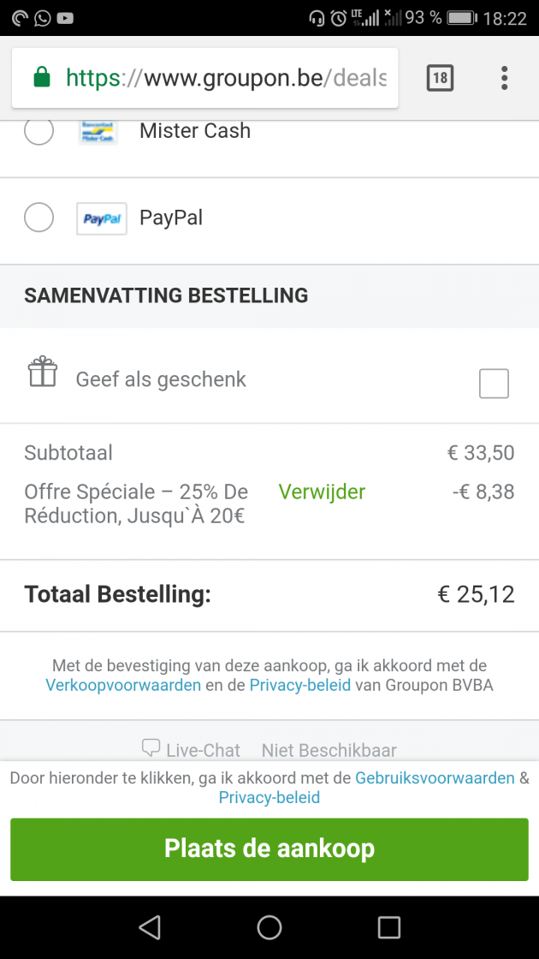Tap the gift box icon
This screenshot has height=959, width=539.
pyautogui.click(x=43, y=372)
